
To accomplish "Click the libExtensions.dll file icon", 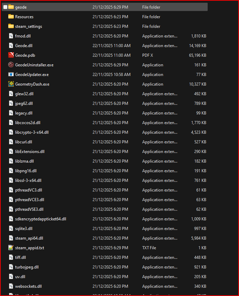I will (x=11, y=151).
